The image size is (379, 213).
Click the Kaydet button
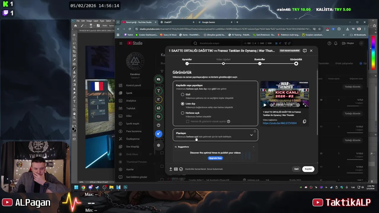pyautogui.click(x=308, y=169)
